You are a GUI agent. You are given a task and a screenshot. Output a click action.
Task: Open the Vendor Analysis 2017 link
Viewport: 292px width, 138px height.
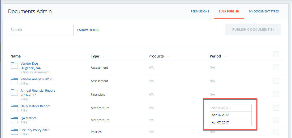click(x=36, y=79)
